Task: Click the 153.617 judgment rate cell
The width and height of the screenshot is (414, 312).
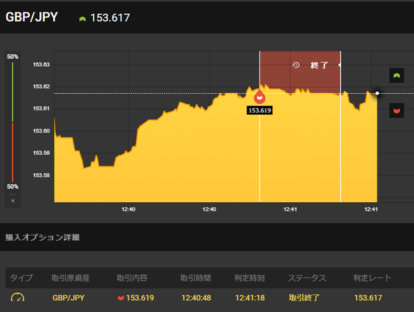Action: [368, 298]
